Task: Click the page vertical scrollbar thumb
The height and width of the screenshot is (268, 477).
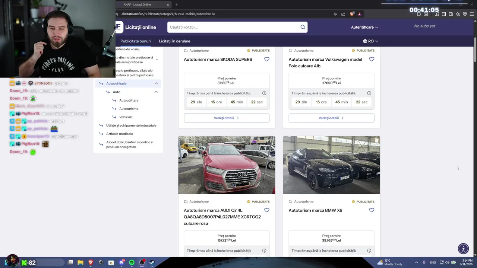Action: pos(475,50)
